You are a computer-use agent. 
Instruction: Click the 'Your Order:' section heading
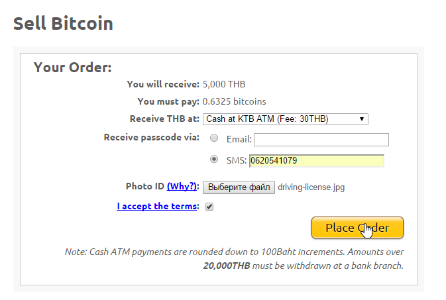(72, 68)
